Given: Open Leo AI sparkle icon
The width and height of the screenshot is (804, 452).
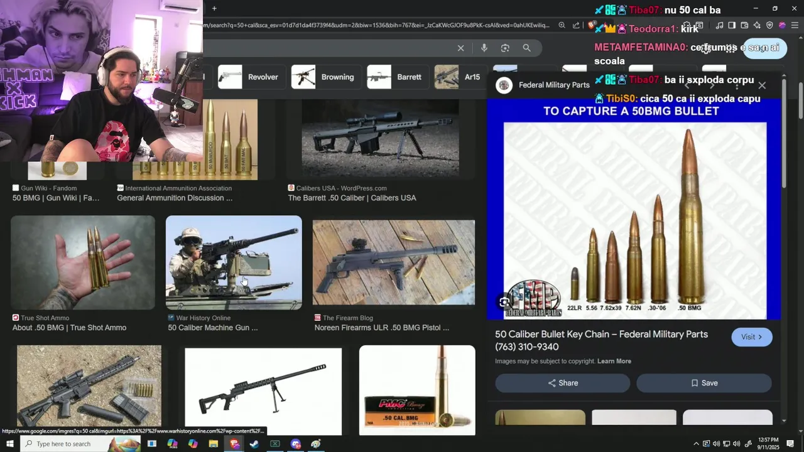Looking at the screenshot, I should [x=757, y=25].
